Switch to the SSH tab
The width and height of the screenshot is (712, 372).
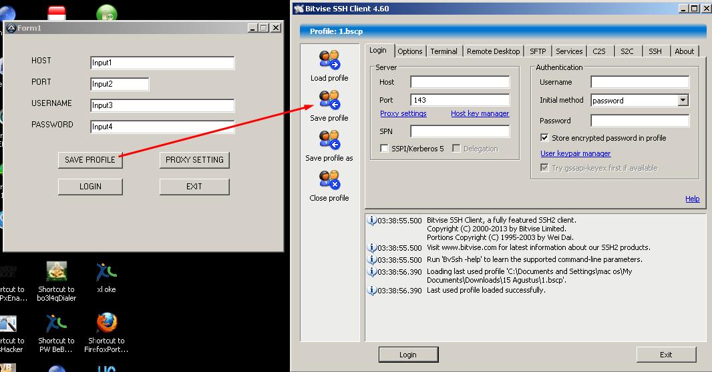[x=655, y=51]
